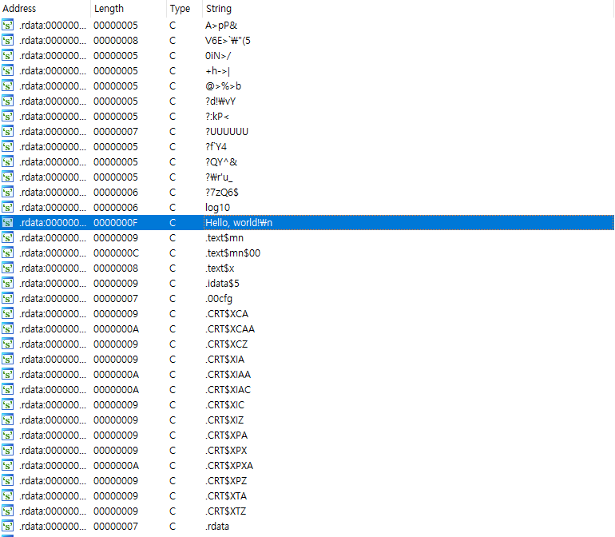615x537 pixels.
Task: Click the string icon beside ?QY^&
Action: (x=7, y=161)
